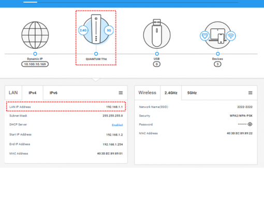
Task: Click the DHCP Server Enabled link
Action: click(118, 125)
